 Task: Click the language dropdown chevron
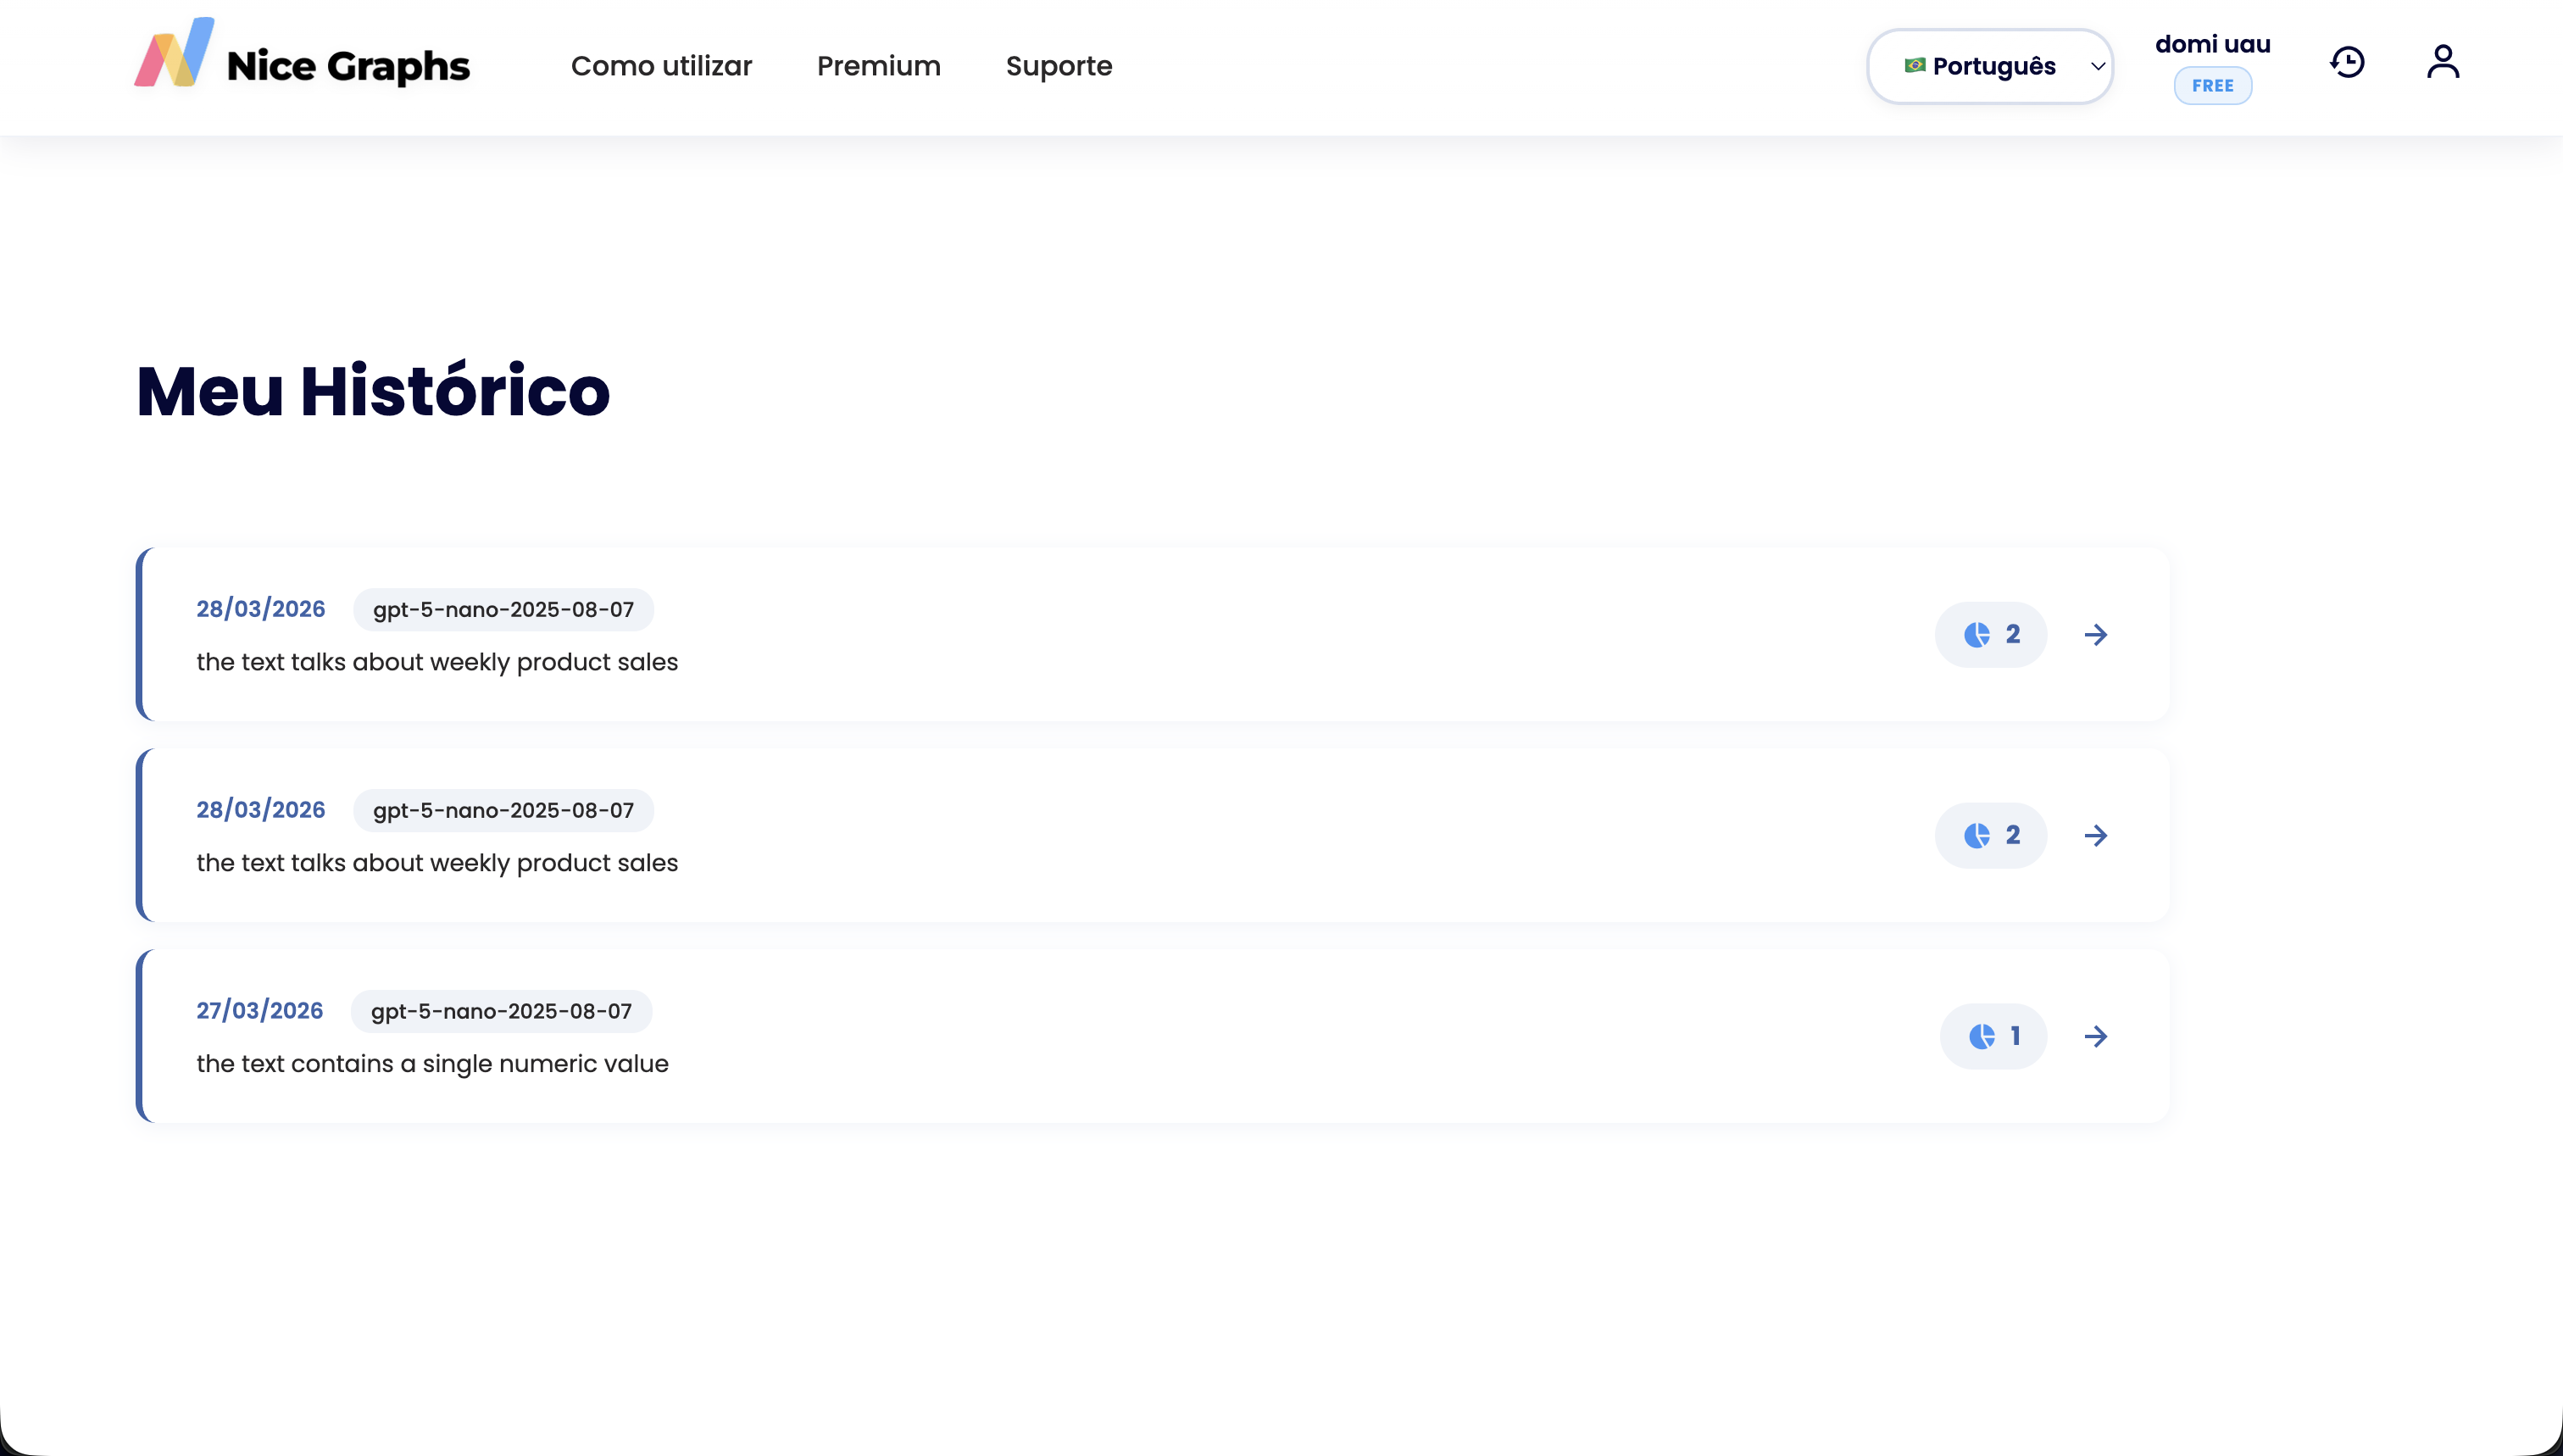(x=2097, y=67)
